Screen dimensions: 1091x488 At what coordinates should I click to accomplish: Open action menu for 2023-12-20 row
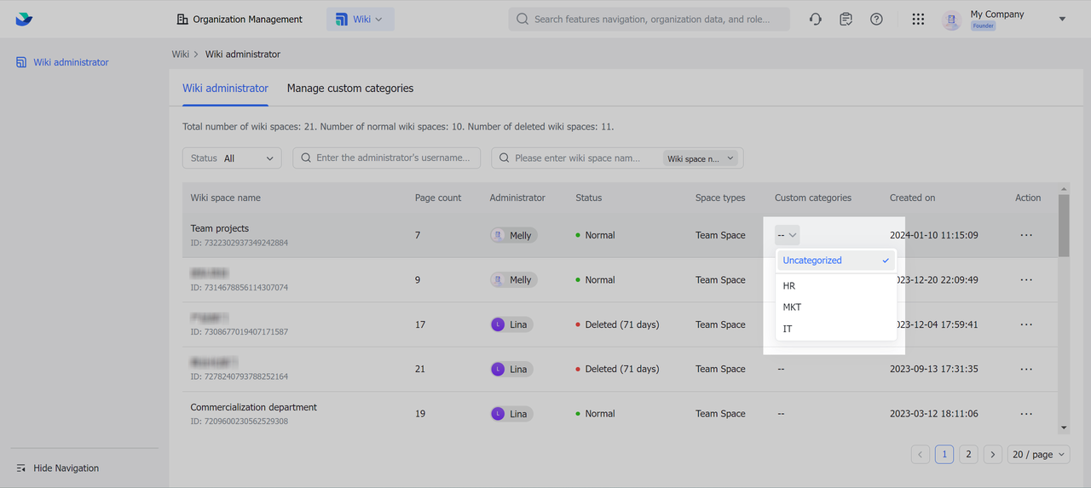coord(1026,279)
